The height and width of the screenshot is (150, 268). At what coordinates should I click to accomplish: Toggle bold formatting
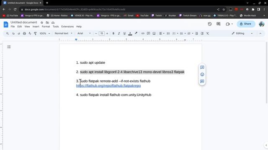coord(113,33)
